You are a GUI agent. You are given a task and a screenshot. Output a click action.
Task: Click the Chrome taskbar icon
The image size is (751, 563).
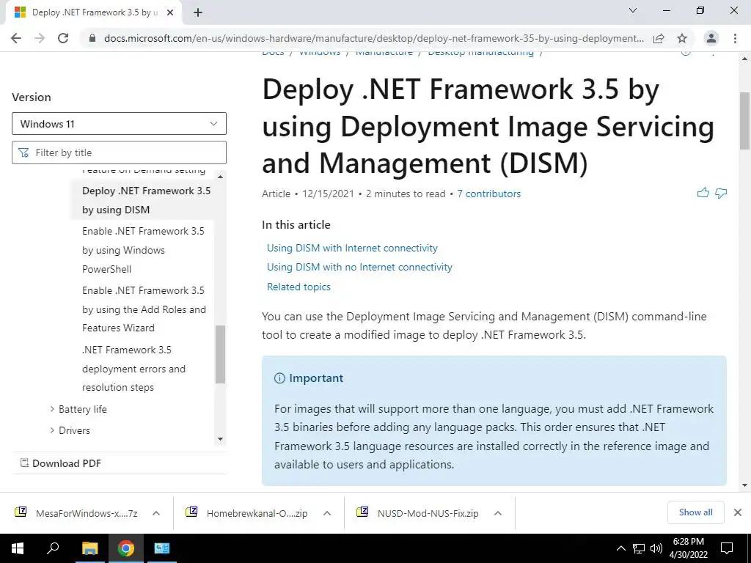(x=126, y=548)
